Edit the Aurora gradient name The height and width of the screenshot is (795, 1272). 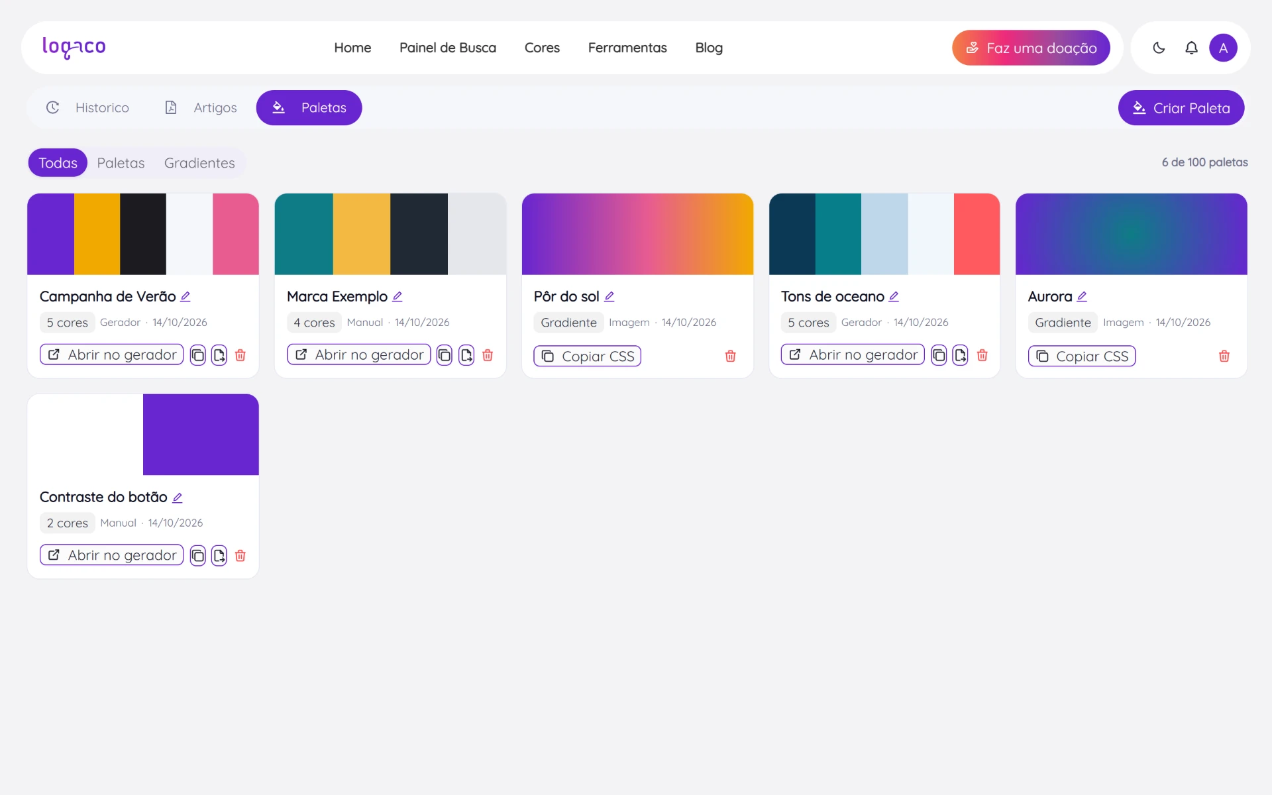[x=1082, y=297]
